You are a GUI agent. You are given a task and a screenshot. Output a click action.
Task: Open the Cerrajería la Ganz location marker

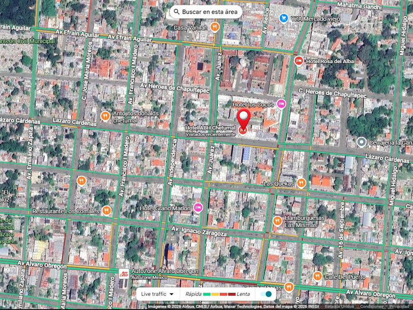(362, 142)
